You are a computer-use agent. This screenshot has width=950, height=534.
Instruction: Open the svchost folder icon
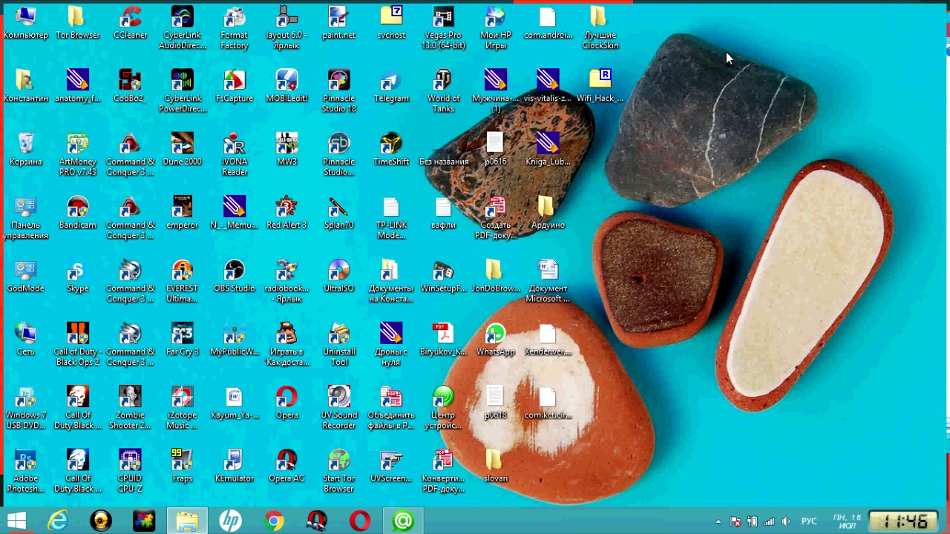click(391, 23)
